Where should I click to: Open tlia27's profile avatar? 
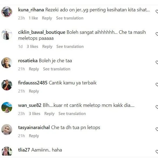tap(7, 152)
